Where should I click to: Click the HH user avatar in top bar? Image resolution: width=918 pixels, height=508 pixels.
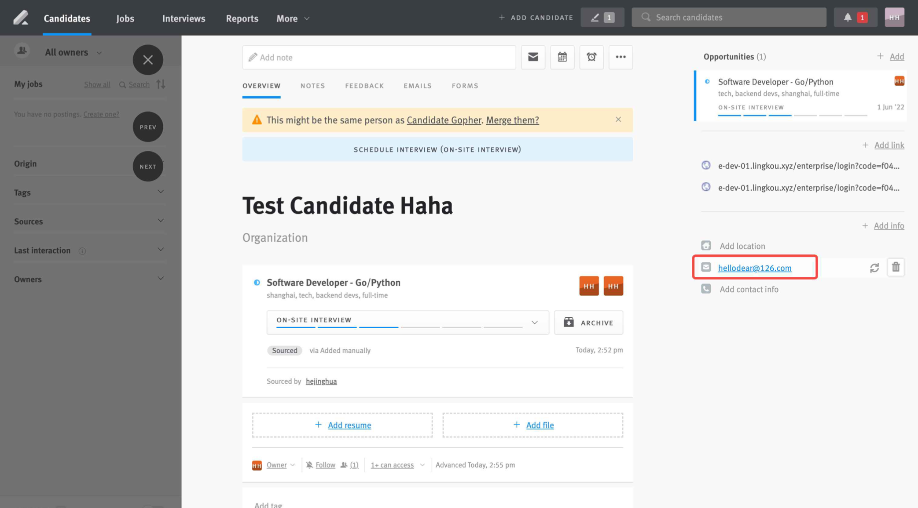[x=894, y=18]
